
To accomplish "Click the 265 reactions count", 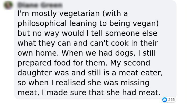I will [171, 100].
